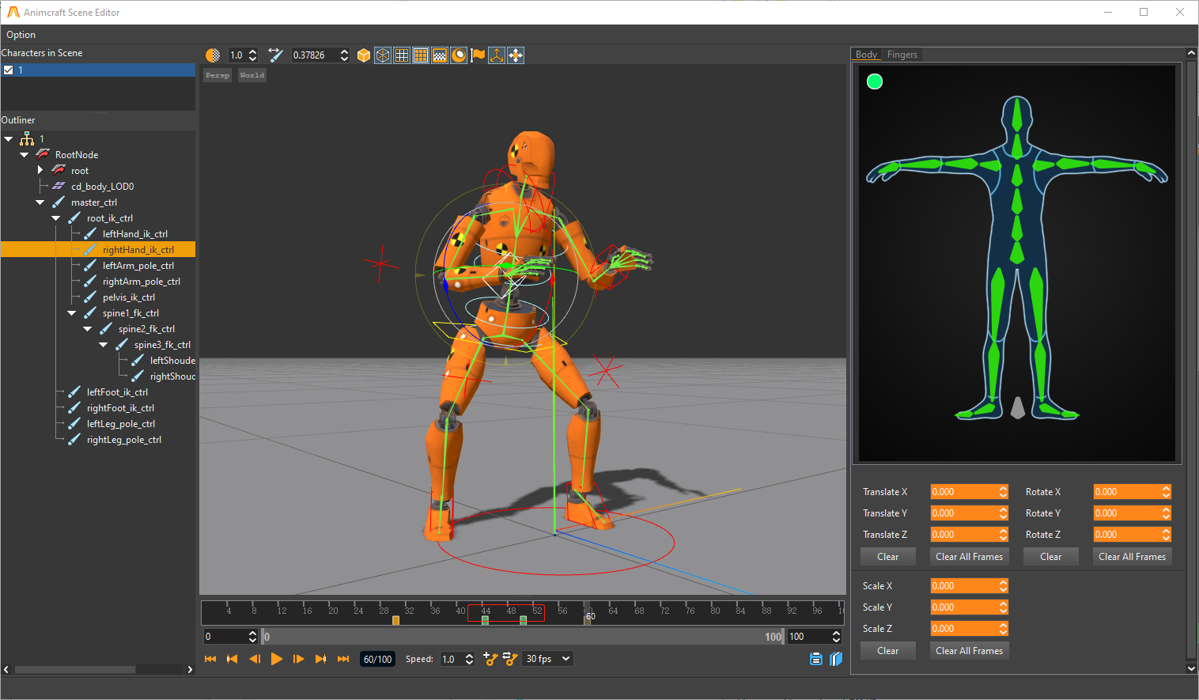Toggle the Persp view button
Image resolution: width=1199 pixels, height=700 pixels.
click(217, 75)
